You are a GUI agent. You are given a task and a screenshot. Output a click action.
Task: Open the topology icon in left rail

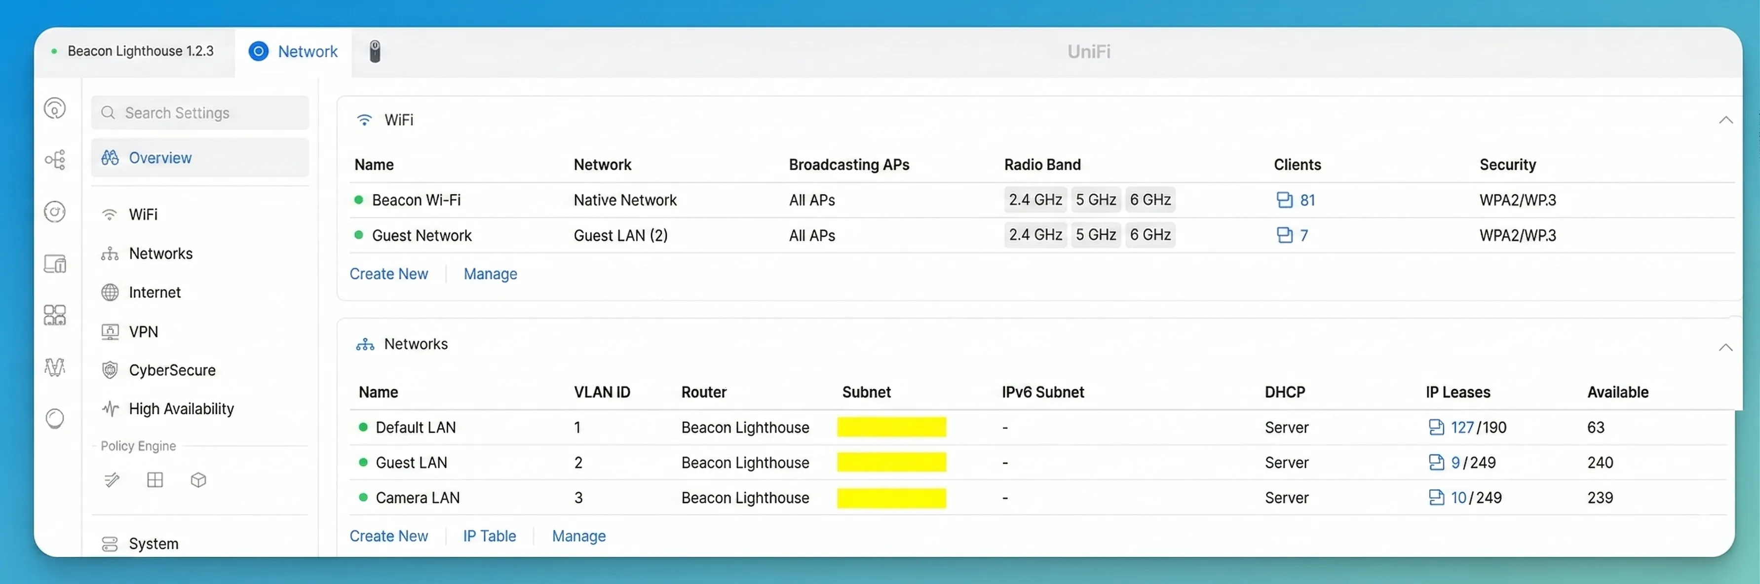click(x=55, y=160)
